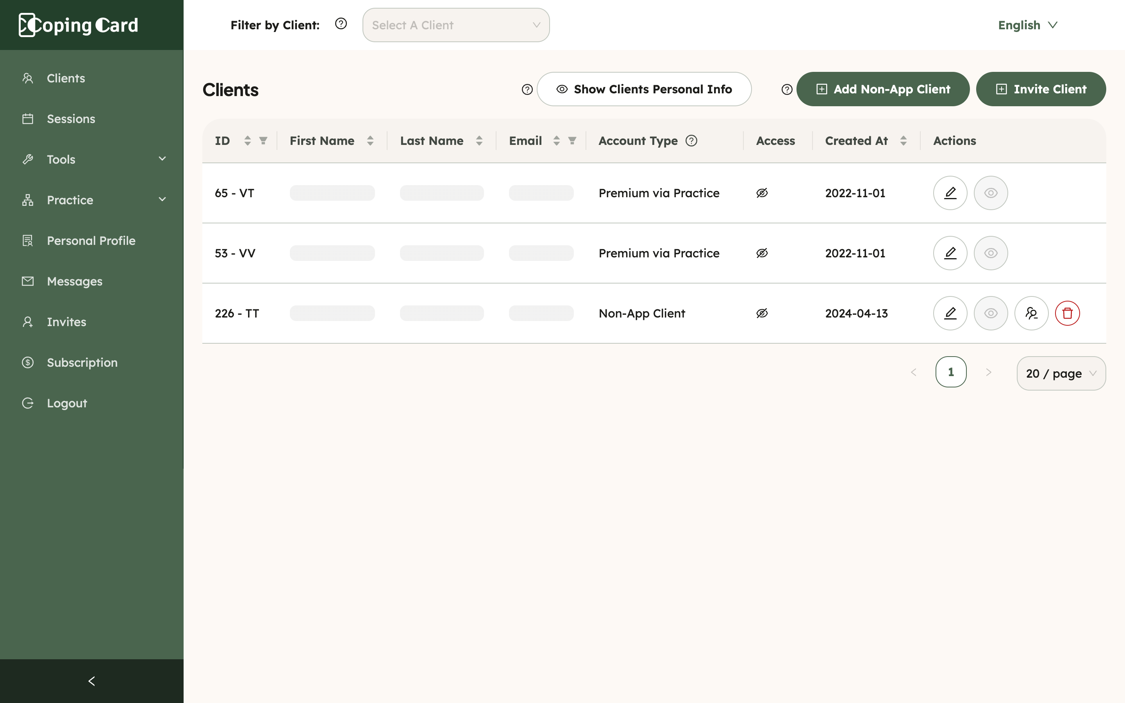Open the 20 / page size dropdown
The height and width of the screenshot is (703, 1125).
pos(1061,373)
